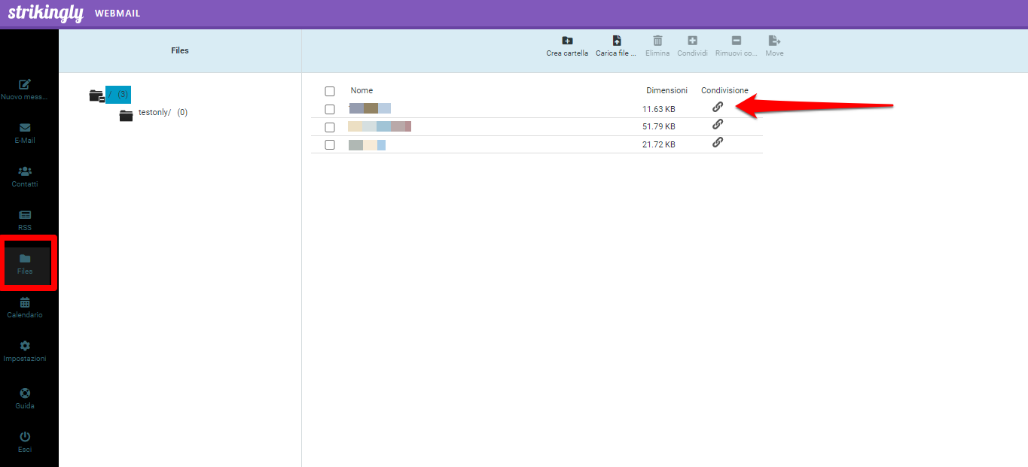This screenshot has width=1028, height=467.
Task: Open Calendario in sidebar
Action: (25, 308)
